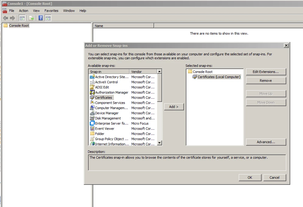
Task: Click the ActiveX Control snap-in icon
Action: click(92, 82)
